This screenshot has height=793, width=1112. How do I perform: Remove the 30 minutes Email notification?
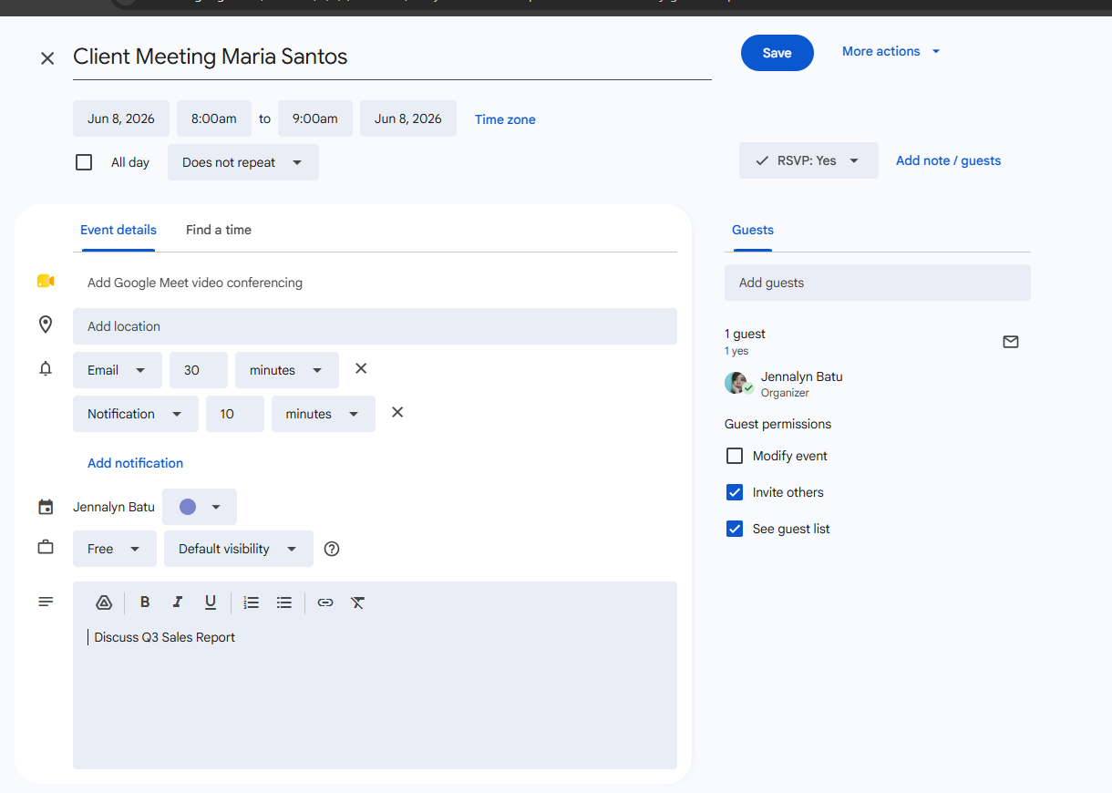pyautogui.click(x=361, y=368)
